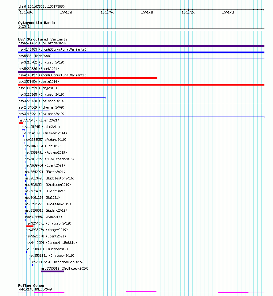Open esv3687261 (Besenbacher2015) label

click(x=58, y=262)
